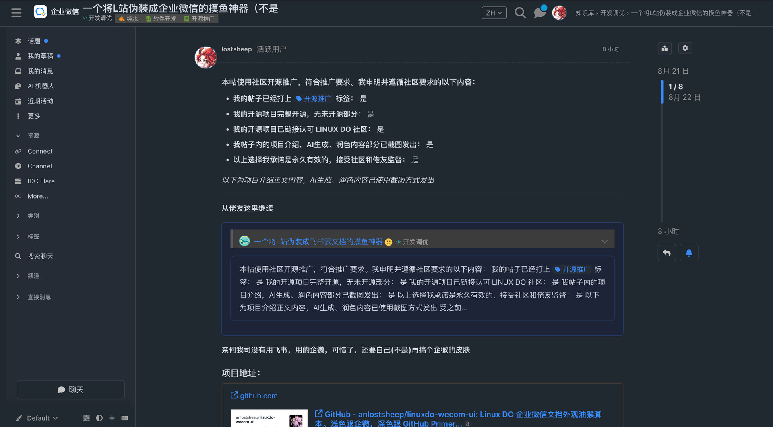Open the topic settings gear icon

click(x=685, y=48)
